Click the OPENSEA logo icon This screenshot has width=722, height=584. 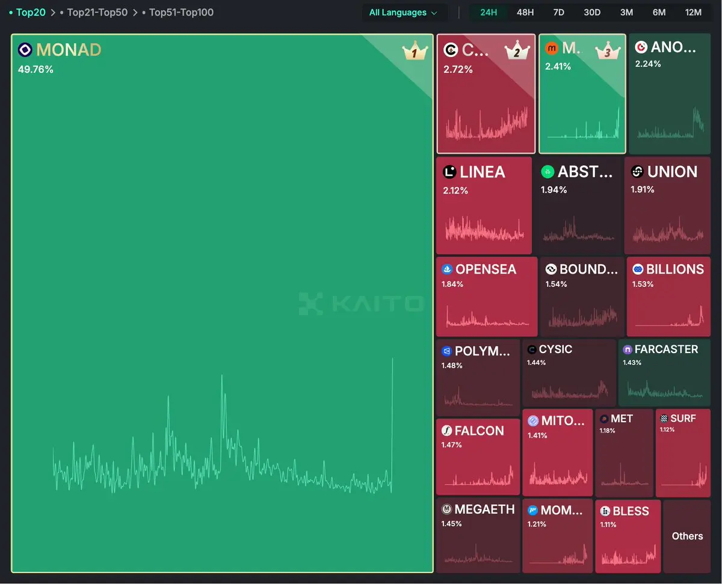447,269
